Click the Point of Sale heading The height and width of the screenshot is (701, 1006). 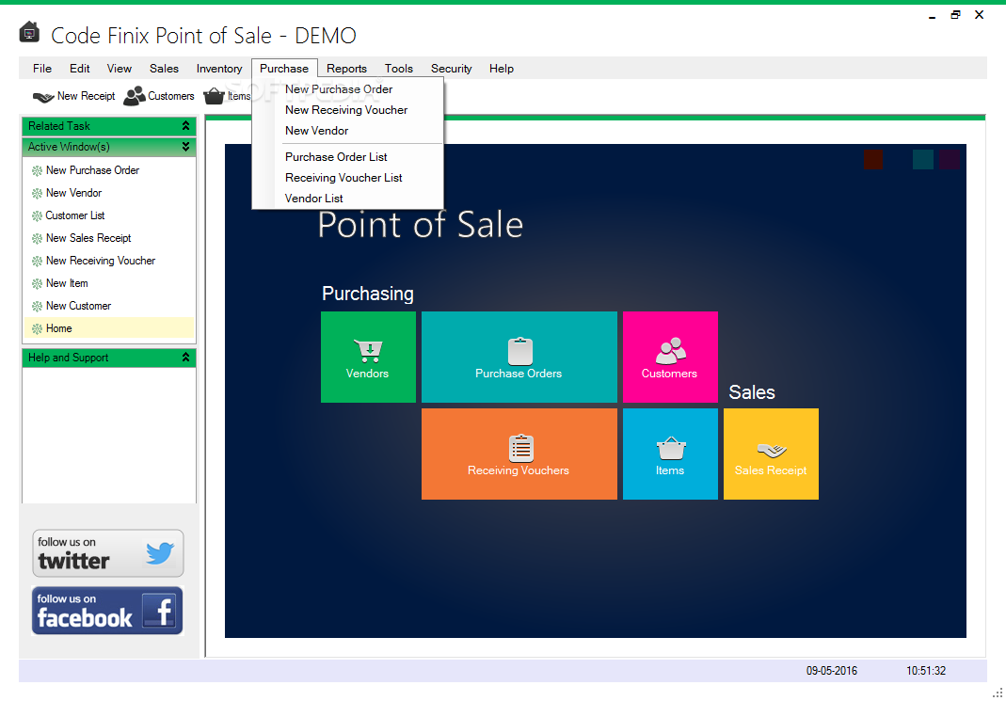point(421,225)
